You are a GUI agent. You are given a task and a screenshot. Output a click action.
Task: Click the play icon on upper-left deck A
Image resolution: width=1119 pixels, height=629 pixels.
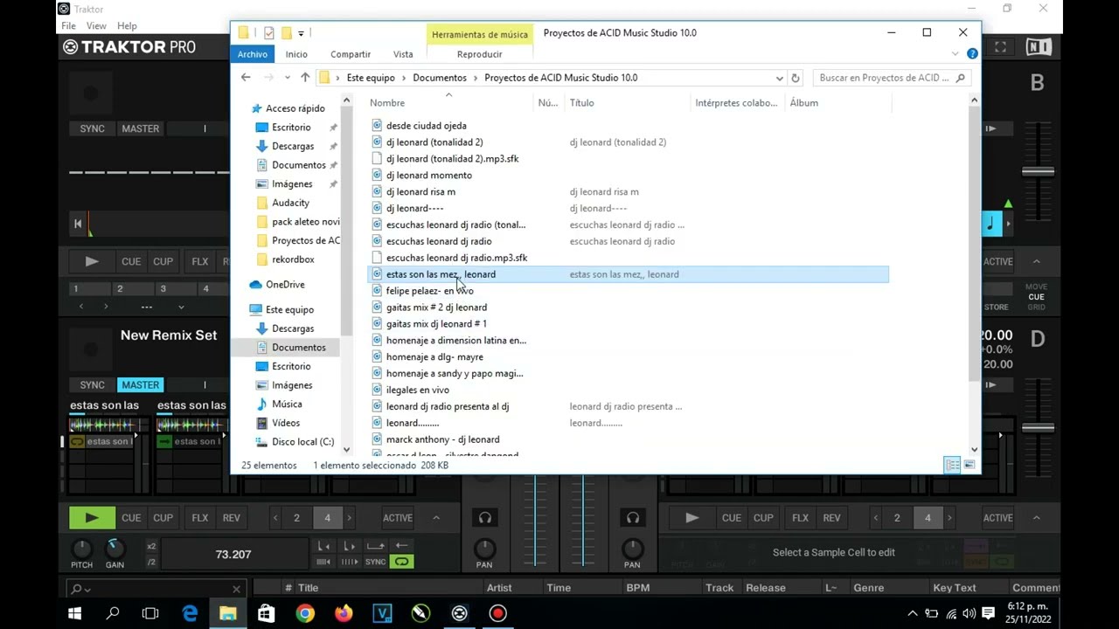coord(92,261)
